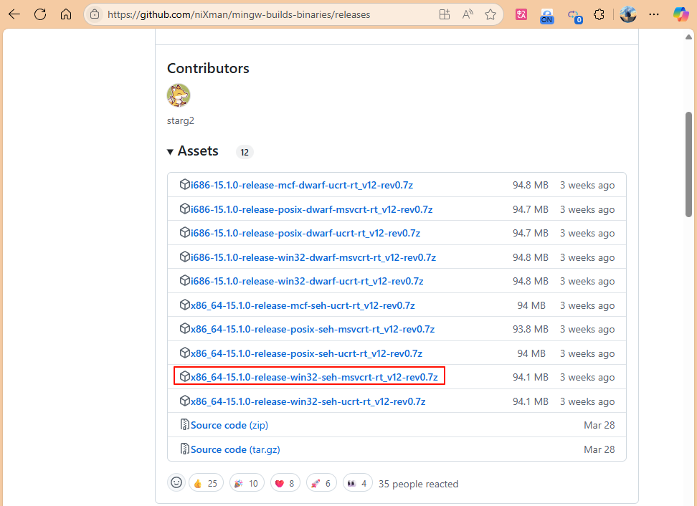The width and height of the screenshot is (697, 506).
Task: Open the pink translate extension icon
Action: [x=521, y=14]
